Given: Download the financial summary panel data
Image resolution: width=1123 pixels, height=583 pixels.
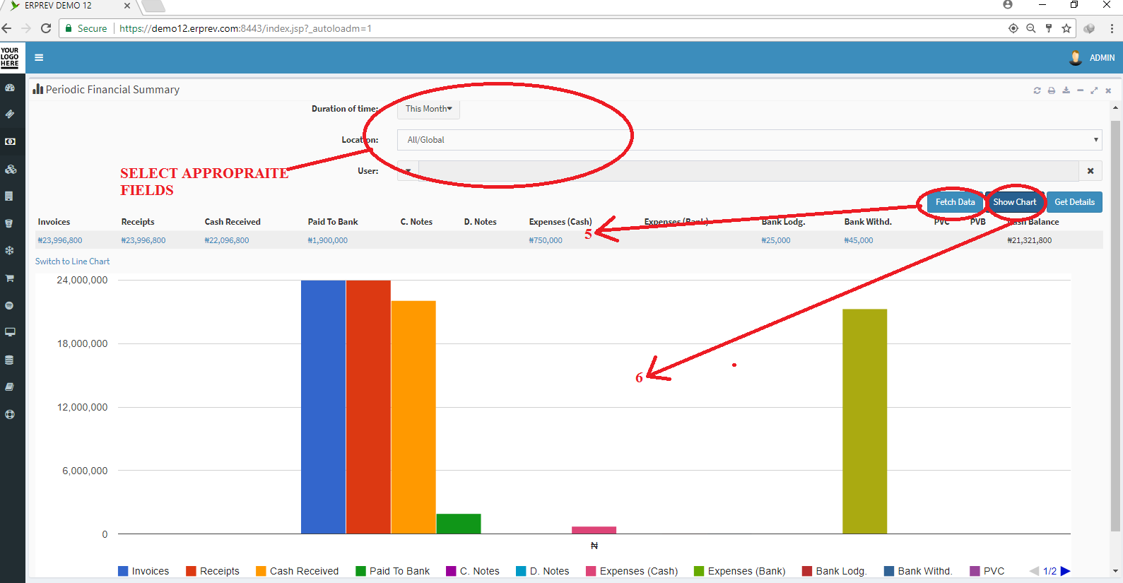Looking at the screenshot, I should pos(1066,90).
